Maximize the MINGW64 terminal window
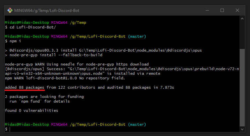The image size is (250, 136). point(222,11)
